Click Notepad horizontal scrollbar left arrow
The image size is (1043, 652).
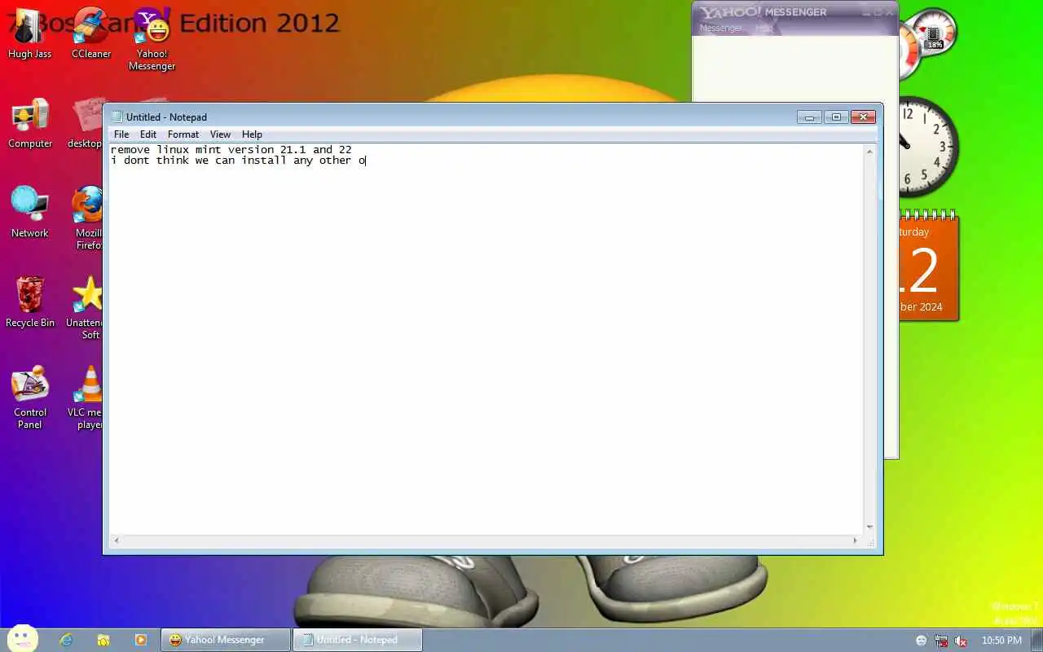click(117, 540)
